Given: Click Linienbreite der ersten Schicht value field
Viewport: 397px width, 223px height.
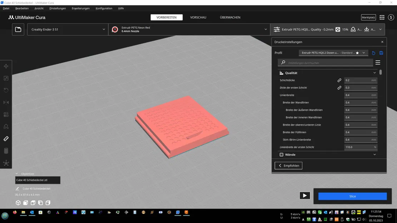Looking at the screenshot, I should pyautogui.click(x=361, y=147).
